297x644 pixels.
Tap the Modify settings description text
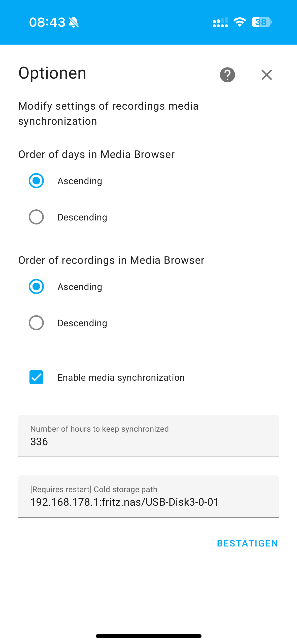(x=109, y=114)
